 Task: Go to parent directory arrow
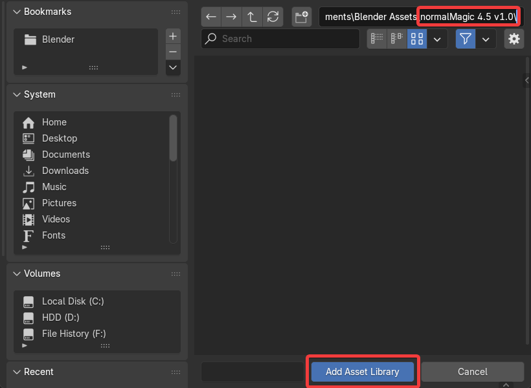[252, 17]
